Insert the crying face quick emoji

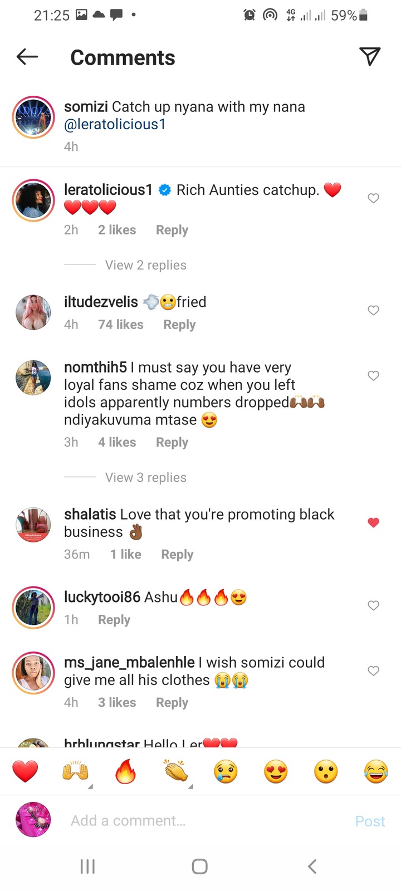(x=226, y=772)
